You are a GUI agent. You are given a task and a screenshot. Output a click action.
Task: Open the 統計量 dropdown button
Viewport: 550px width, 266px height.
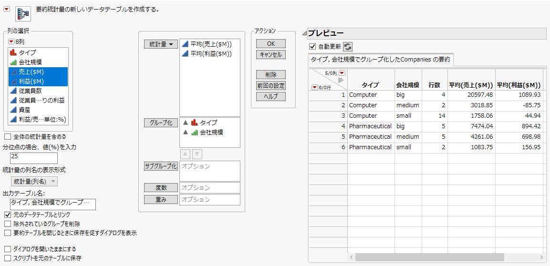pyautogui.click(x=161, y=44)
